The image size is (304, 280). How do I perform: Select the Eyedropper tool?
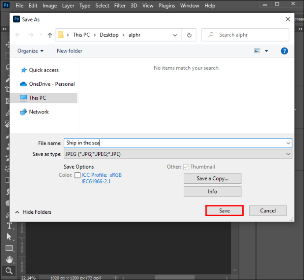7,113
